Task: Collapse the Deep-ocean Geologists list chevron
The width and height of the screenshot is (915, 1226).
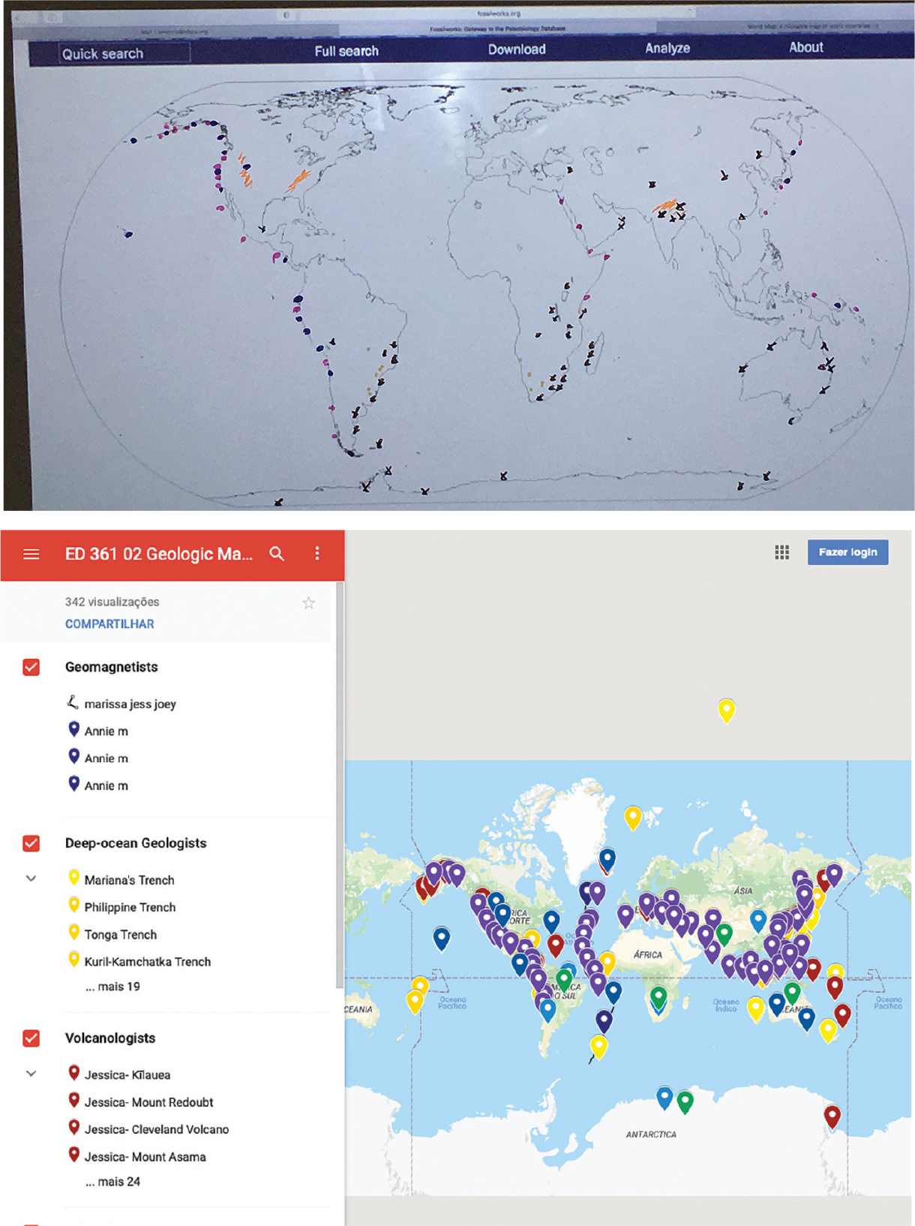Action: [x=31, y=879]
